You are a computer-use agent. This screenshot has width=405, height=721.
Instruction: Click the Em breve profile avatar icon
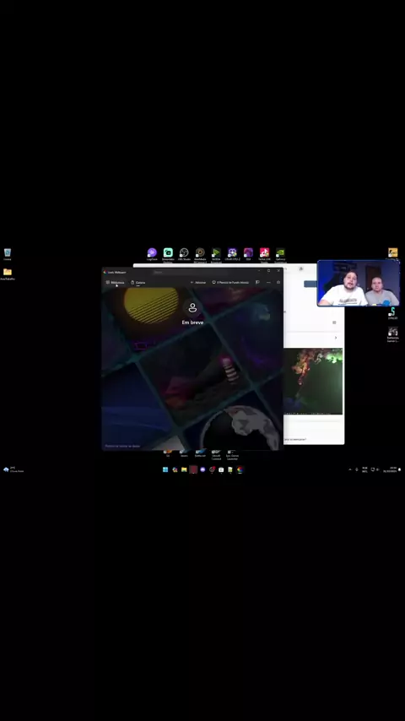click(192, 307)
